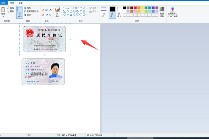Expand the shapes gallery
The width and height of the screenshot is (209, 139).
[x=87, y=15]
